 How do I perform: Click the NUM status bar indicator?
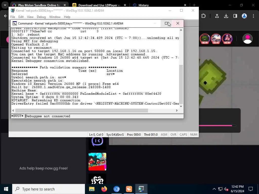(193, 135)
